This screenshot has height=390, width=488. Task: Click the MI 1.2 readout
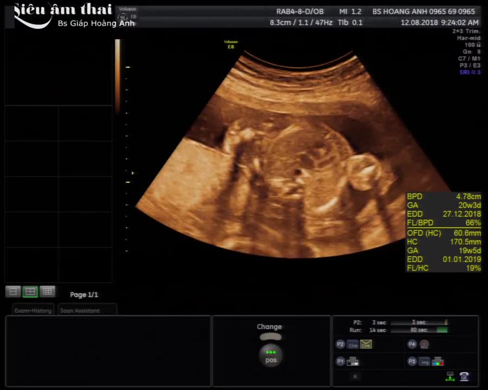click(x=350, y=12)
